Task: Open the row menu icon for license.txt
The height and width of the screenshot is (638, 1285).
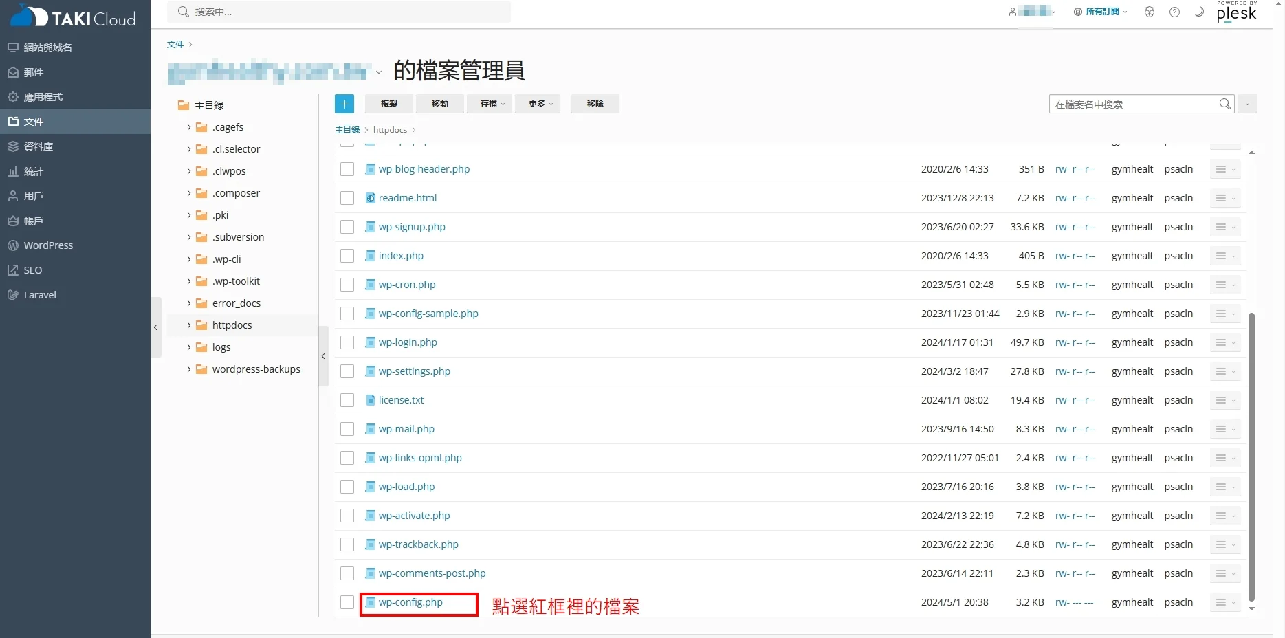Action: click(x=1225, y=400)
